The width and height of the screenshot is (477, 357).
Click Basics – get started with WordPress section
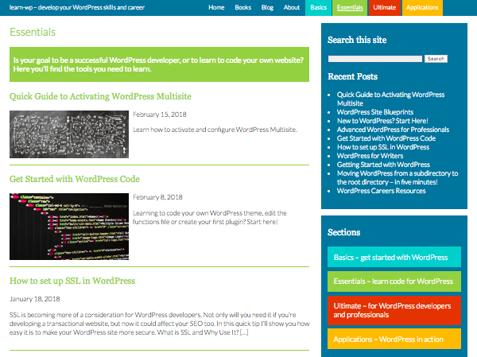click(394, 257)
